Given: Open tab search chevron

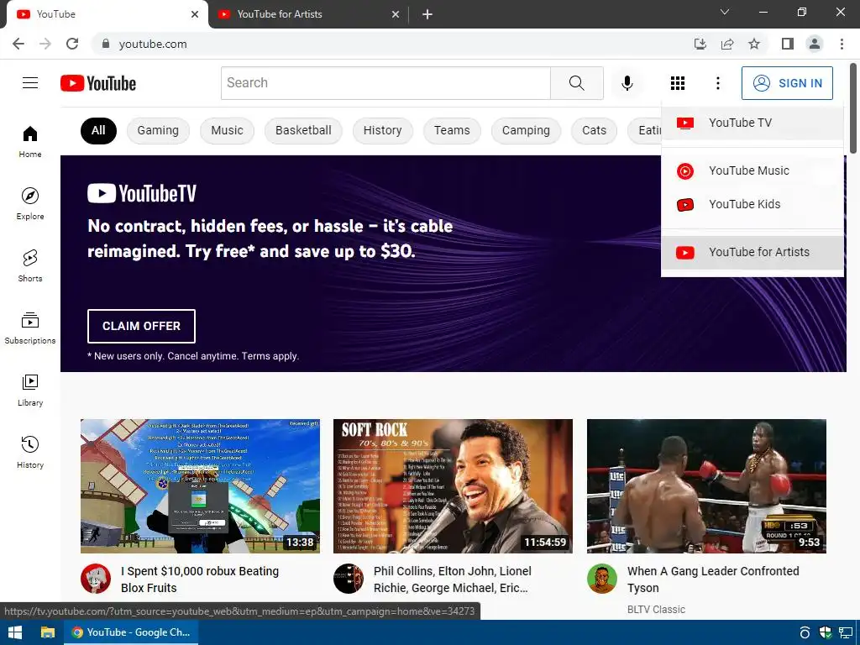Looking at the screenshot, I should pyautogui.click(x=725, y=12).
